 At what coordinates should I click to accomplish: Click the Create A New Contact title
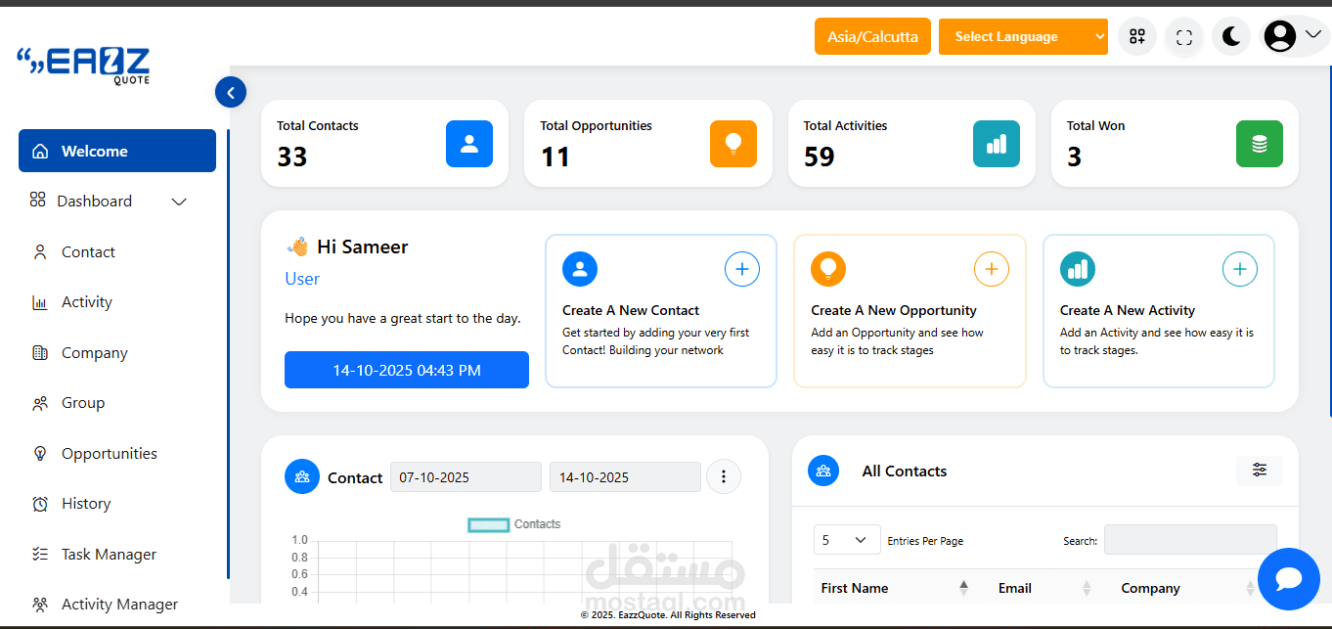pos(631,310)
